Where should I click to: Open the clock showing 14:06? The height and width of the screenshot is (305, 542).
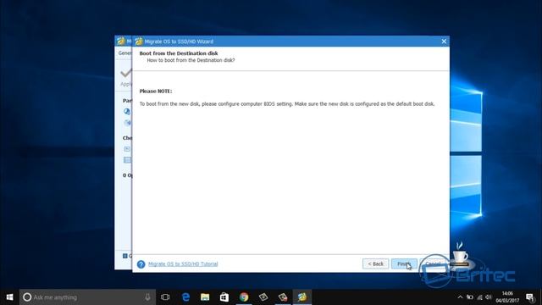507,297
